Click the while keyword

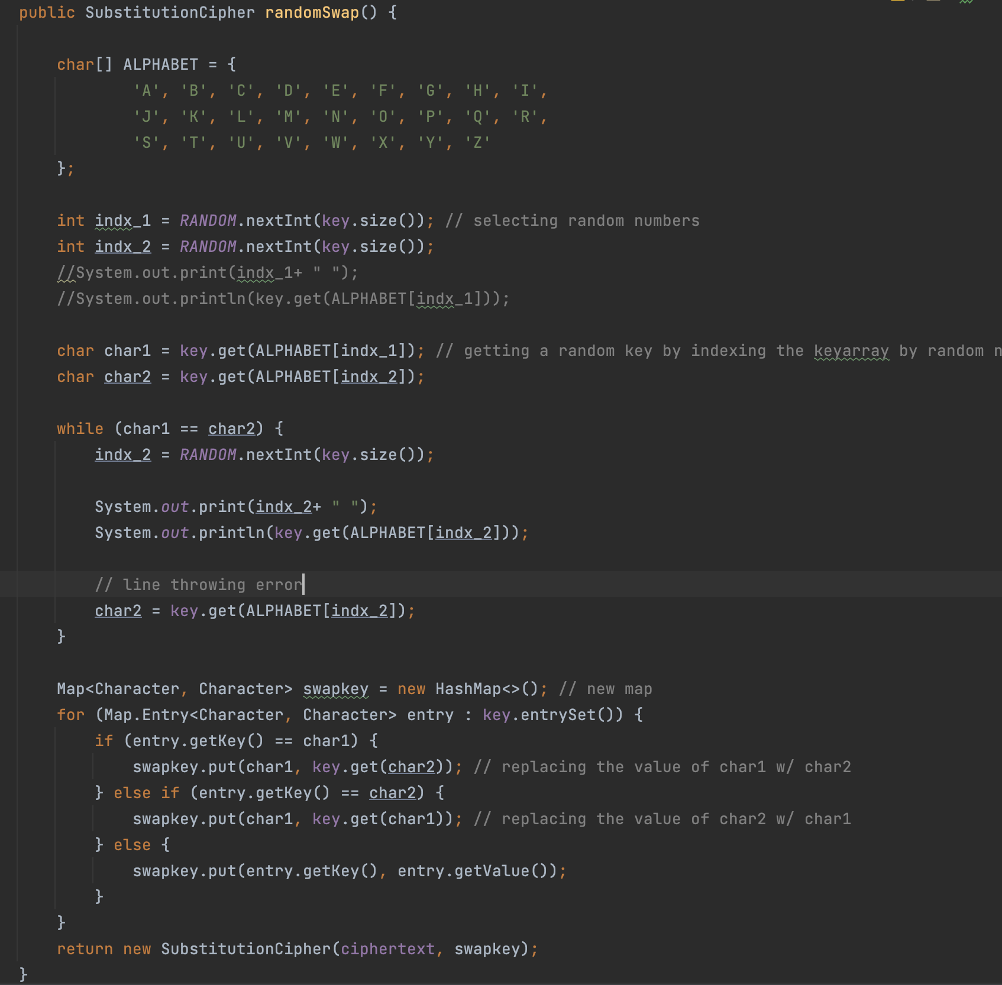[80, 429]
